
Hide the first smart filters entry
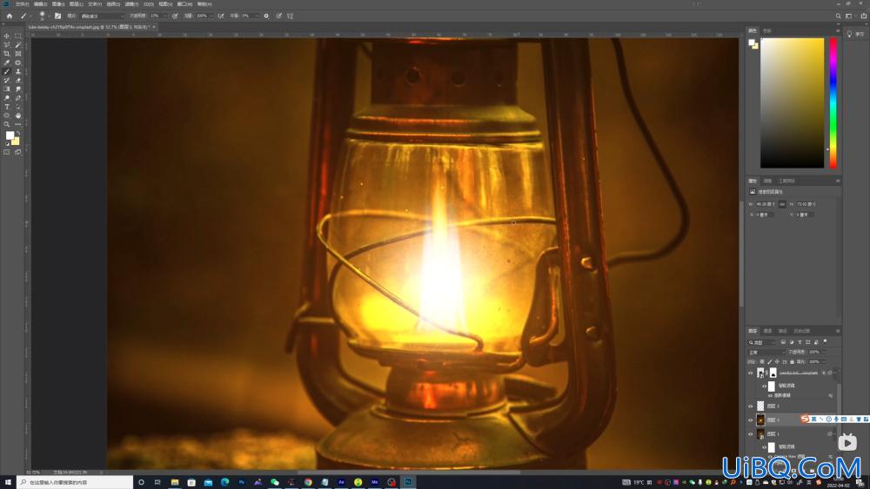(765, 386)
